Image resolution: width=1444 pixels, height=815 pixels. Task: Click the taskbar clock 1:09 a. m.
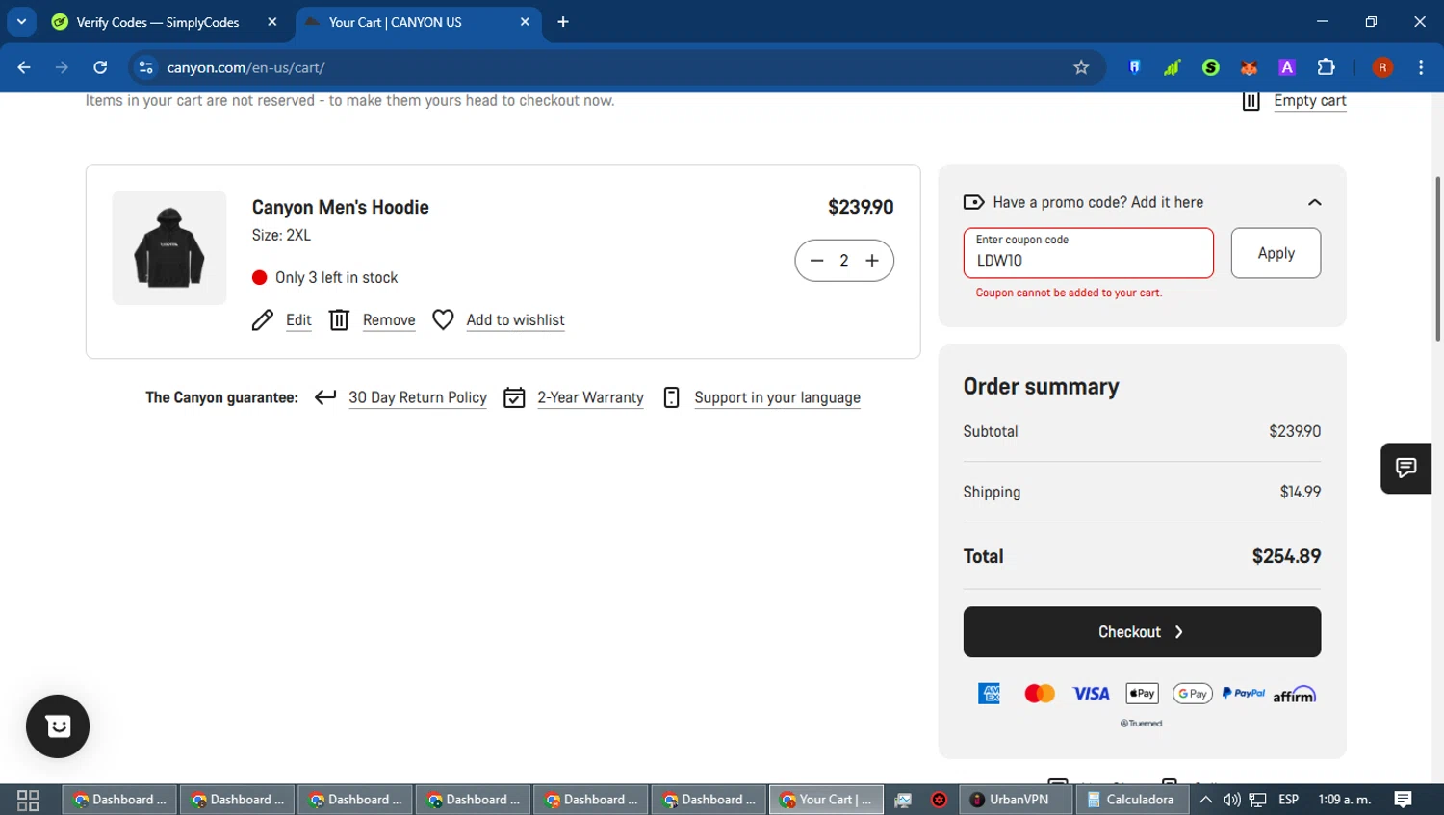pos(1344,800)
